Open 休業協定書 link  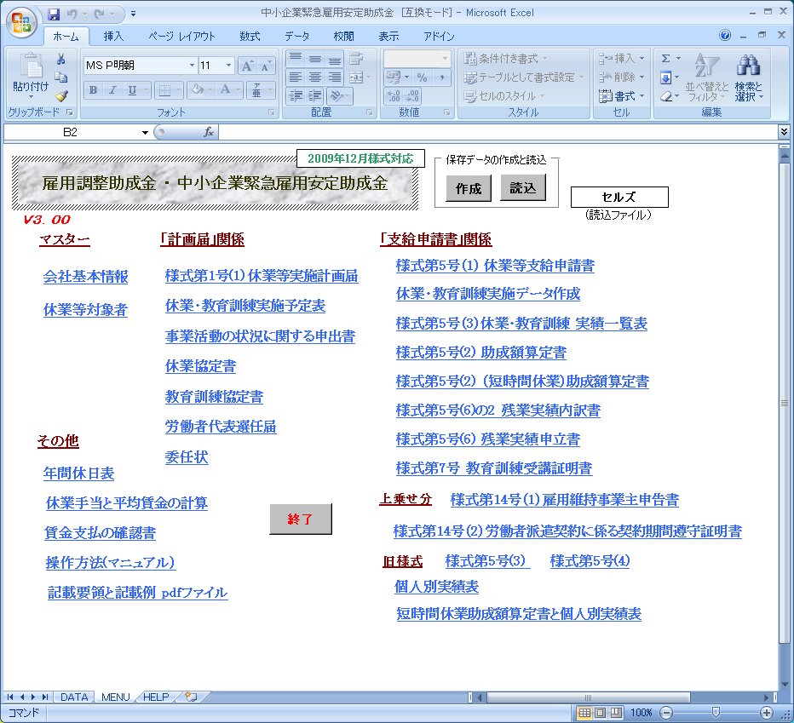pos(200,366)
